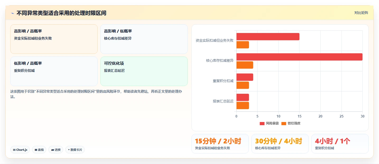Click 报表汇总延迟 text in the green card
The image size is (379, 164).
point(114,71)
